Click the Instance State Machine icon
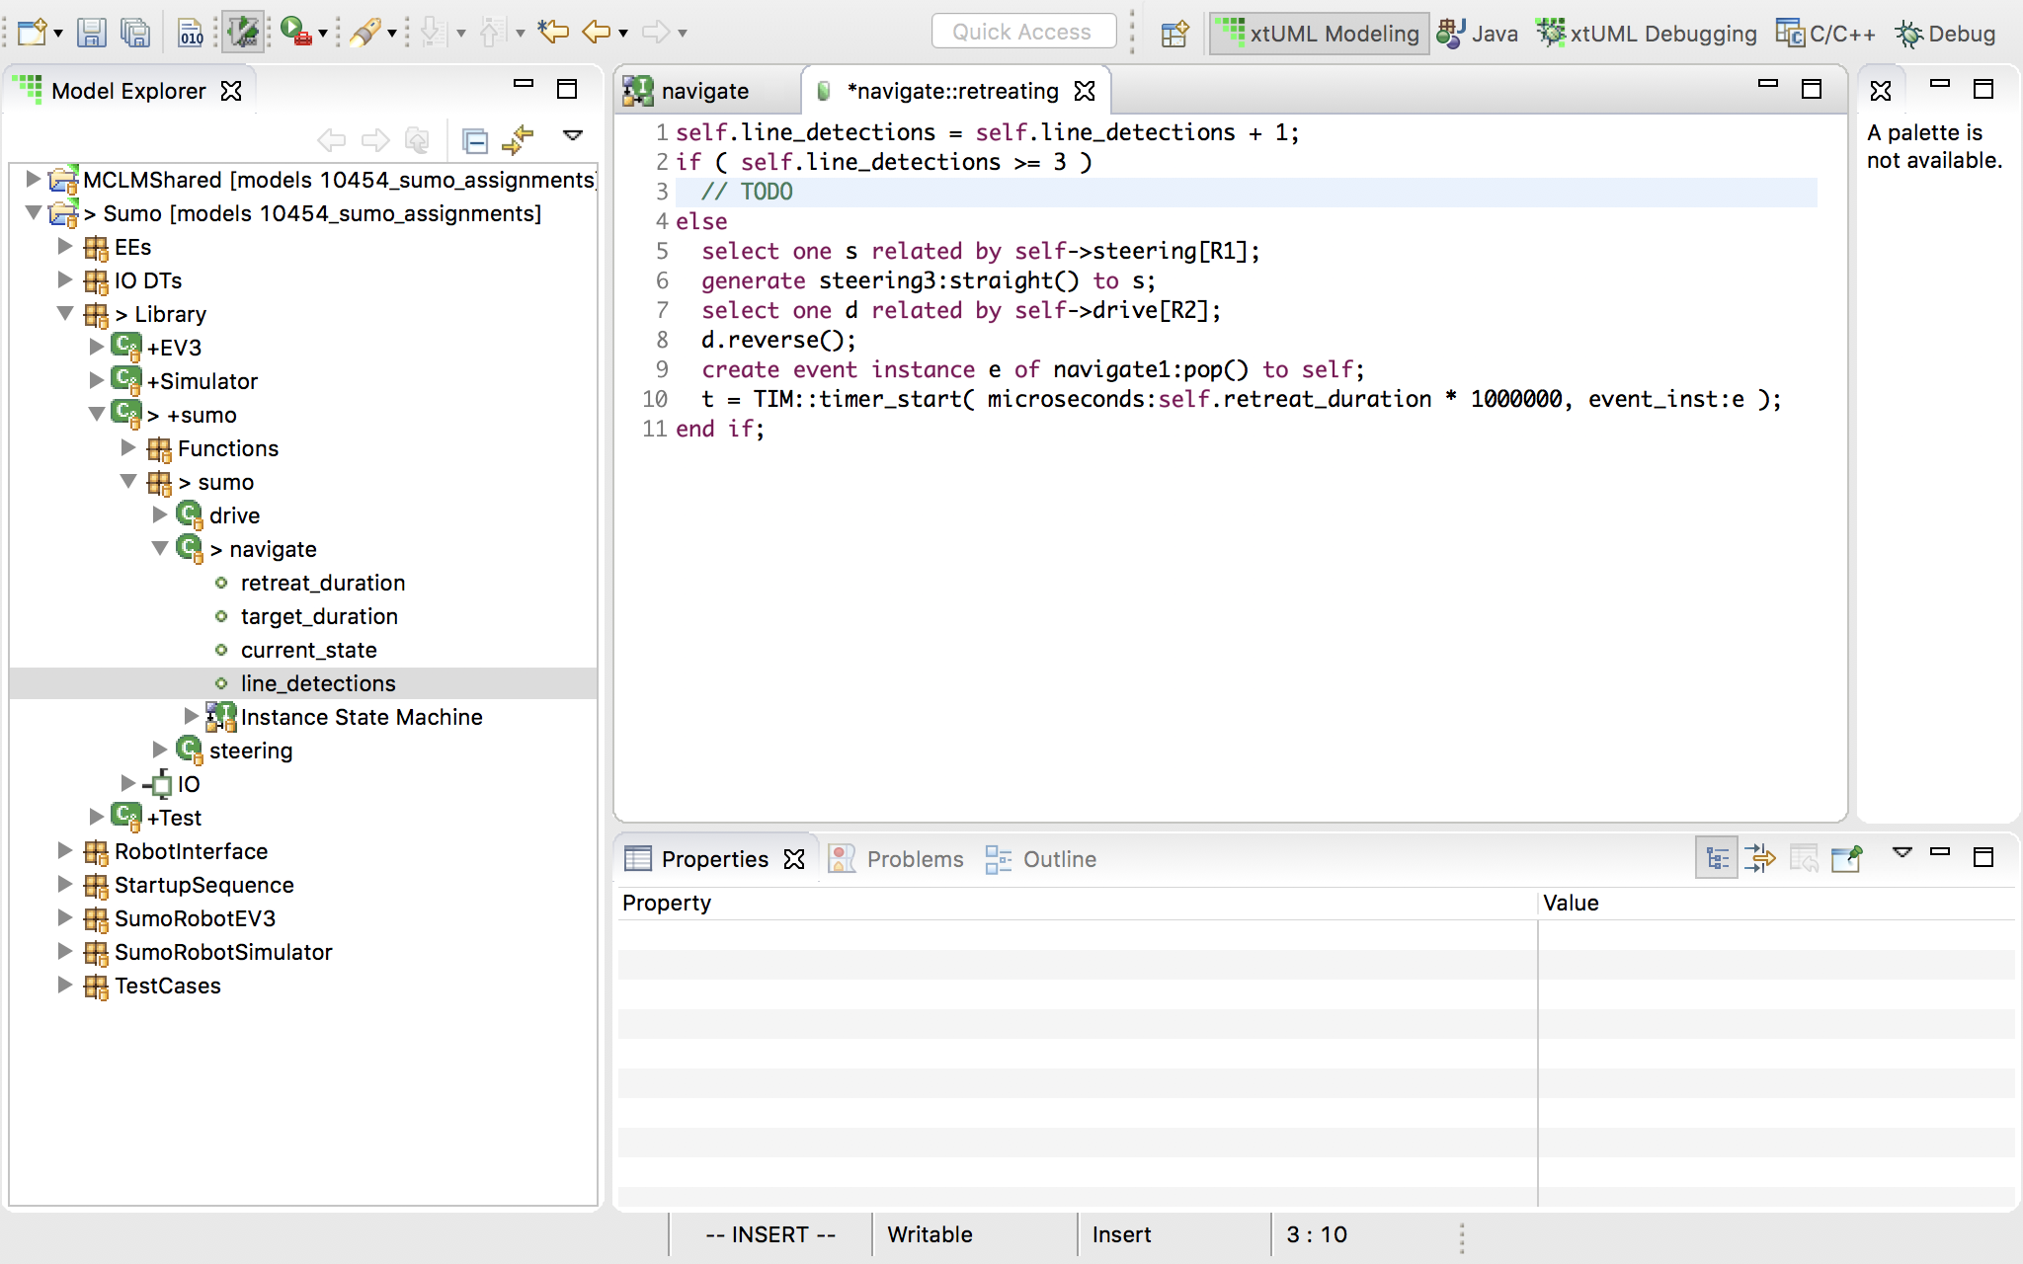The width and height of the screenshot is (2023, 1264). pos(221,717)
